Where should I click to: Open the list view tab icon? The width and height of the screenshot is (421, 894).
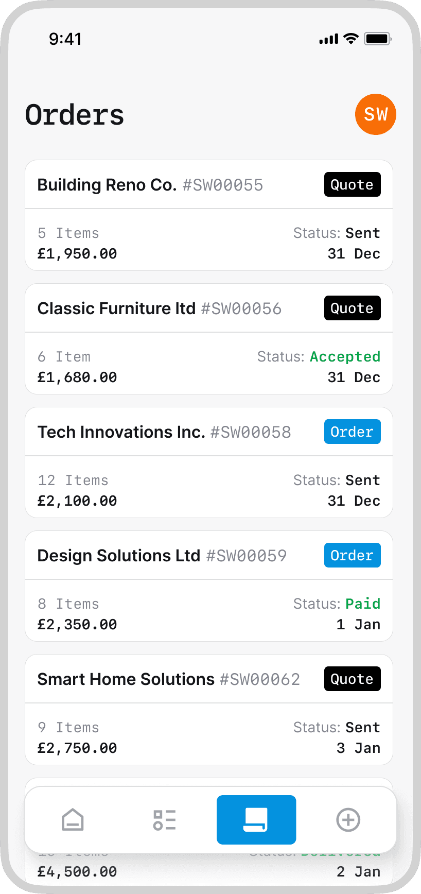[x=165, y=820]
